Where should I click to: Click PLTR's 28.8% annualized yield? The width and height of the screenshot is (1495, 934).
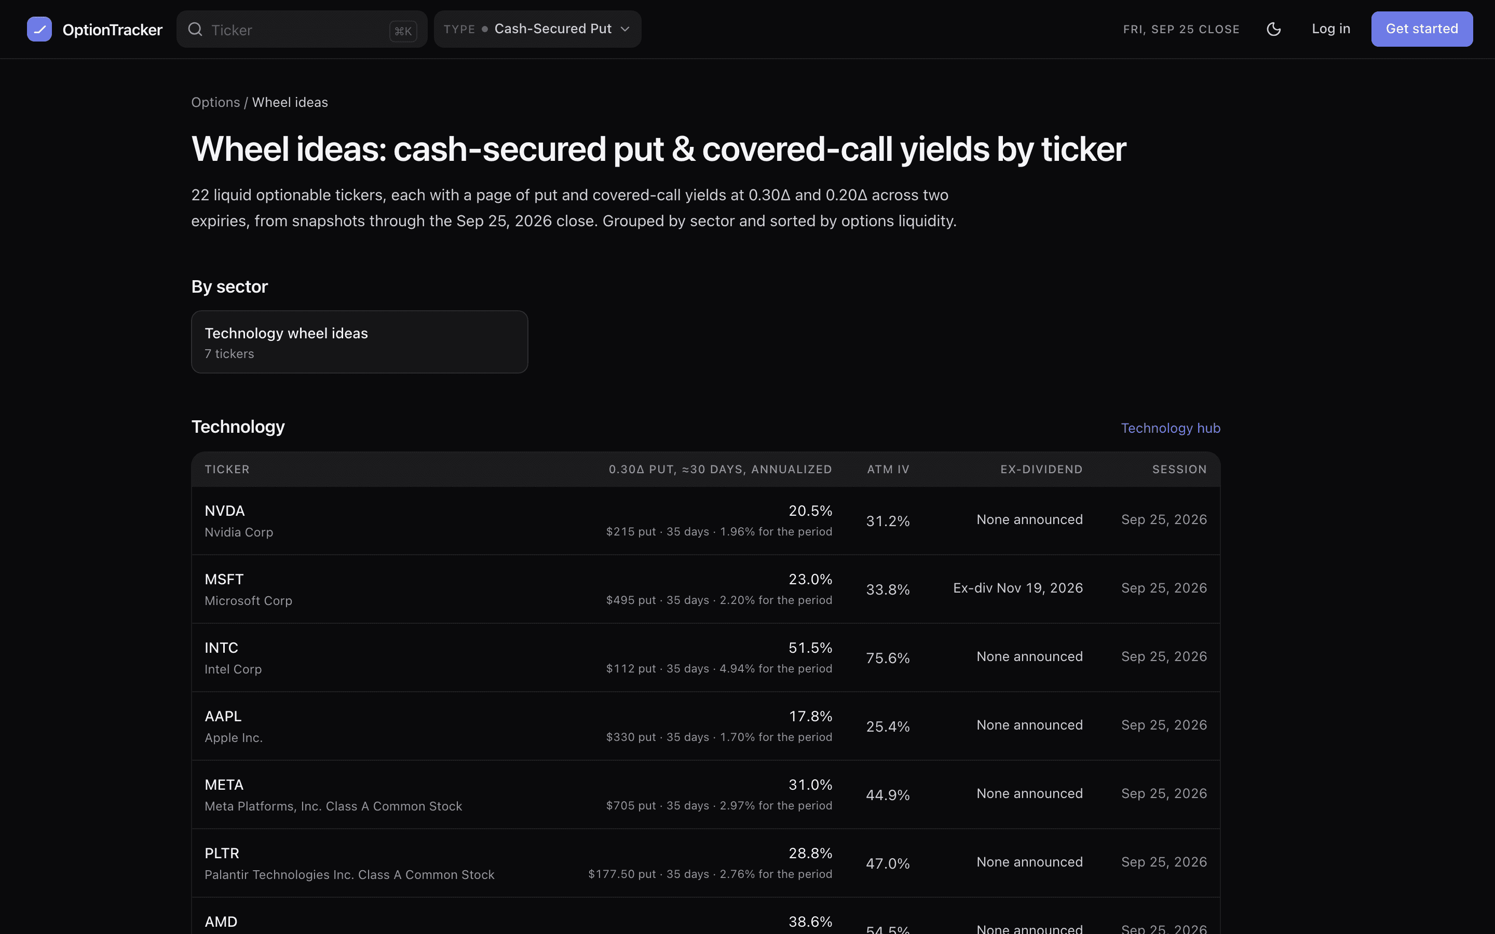[x=810, y=853]
